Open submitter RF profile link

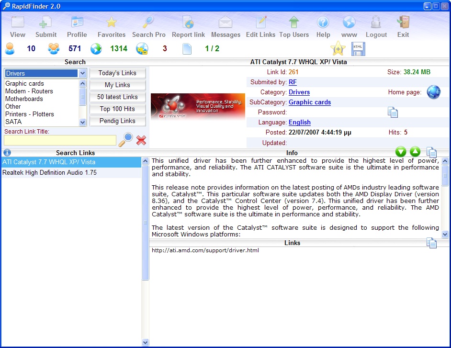pos(293,82)
